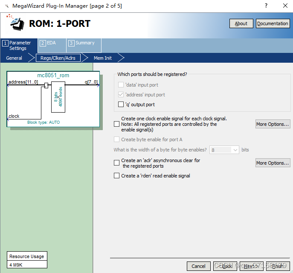Screen dimensions: 293x273
Task: Enable clock enable signal checkbox
Action: 116,124
